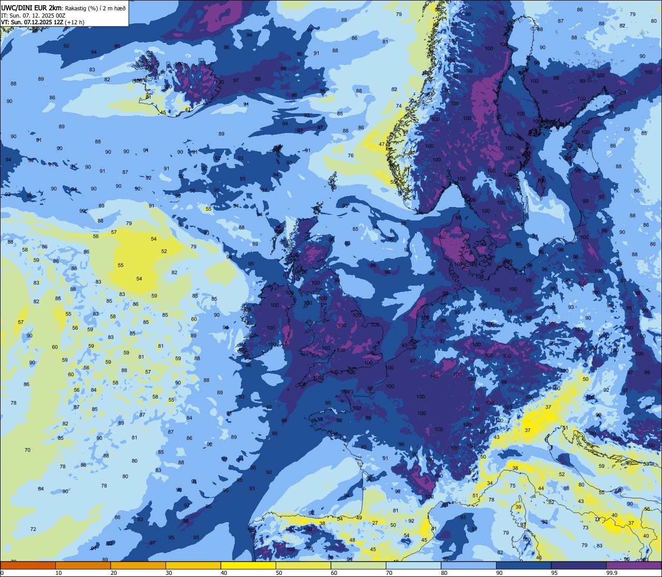Click the legend tick label 10
This screenshot has height=577, width=662.
(x=58, y=573)
